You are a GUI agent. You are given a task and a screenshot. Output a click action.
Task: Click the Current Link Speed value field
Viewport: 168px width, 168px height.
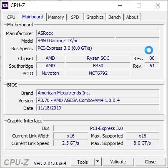[x=70, y=143]
